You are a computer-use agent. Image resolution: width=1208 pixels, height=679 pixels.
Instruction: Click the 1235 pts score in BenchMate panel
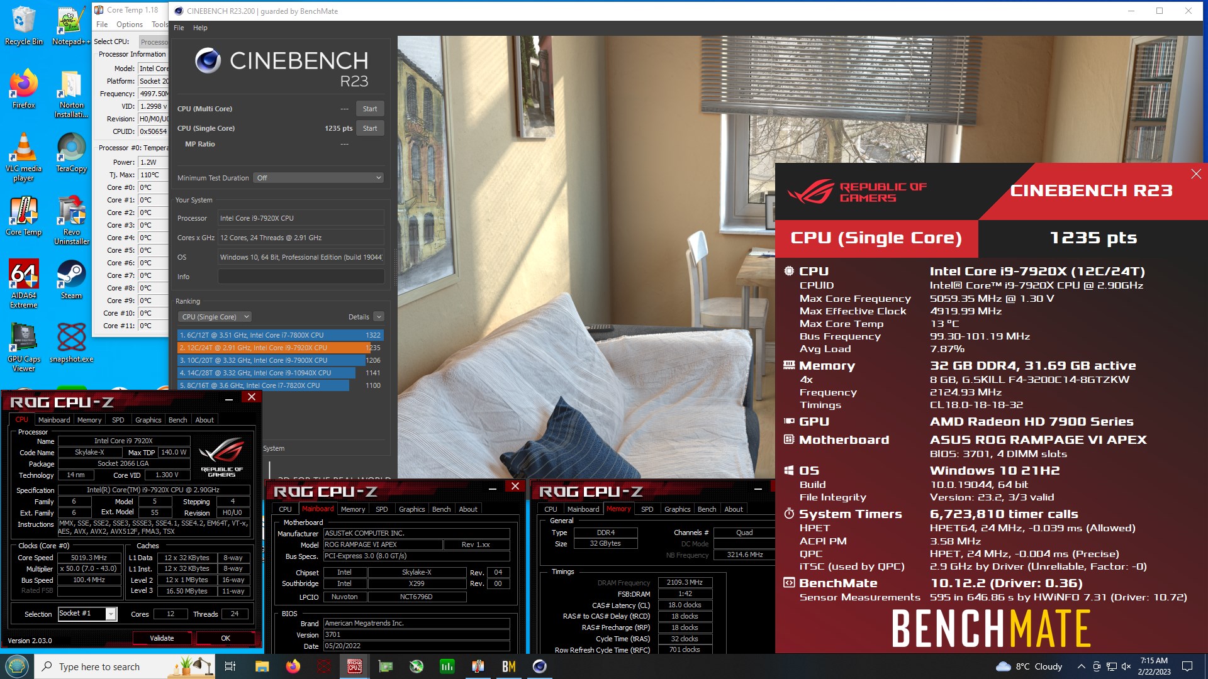point(1093,238)
